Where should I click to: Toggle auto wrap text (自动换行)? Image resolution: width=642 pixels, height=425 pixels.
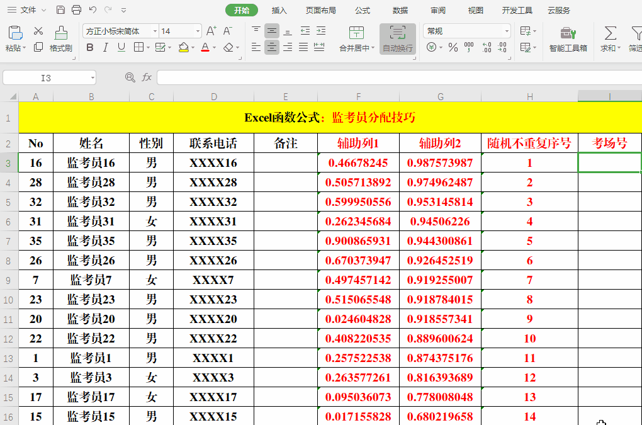[397, 38]
